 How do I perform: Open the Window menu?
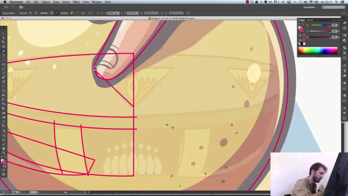97,2
